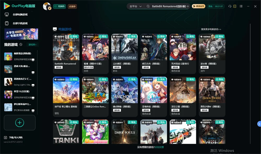Screen dimensions: 261x154
Task: Click the 极速会员 membership button
Action: (199, 6)
